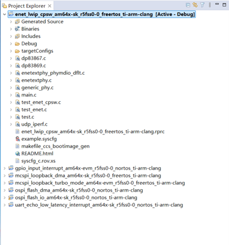This screenshot has height=245, width=229.
Task: Maximize the Project Explorer view
Action: click(x=224, y=5)
